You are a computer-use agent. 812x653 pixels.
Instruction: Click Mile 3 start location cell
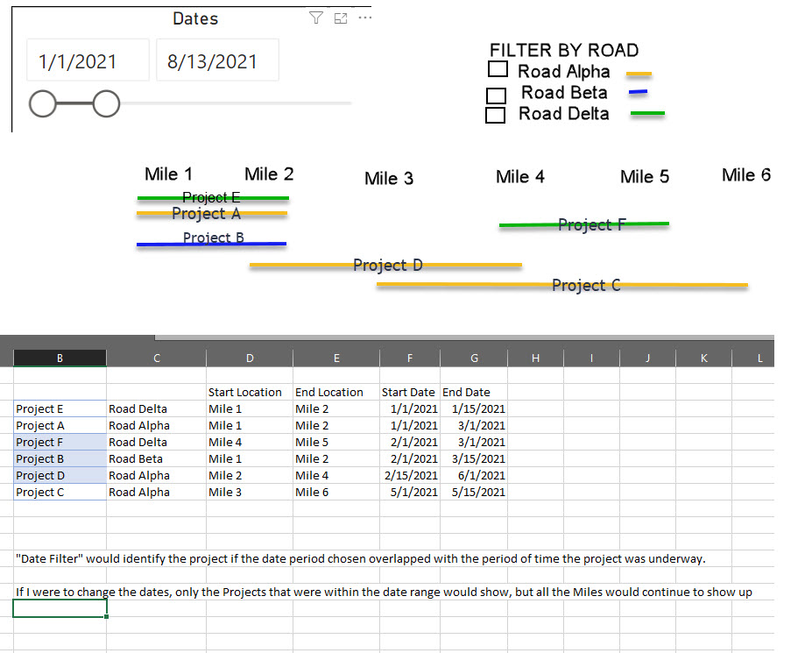point(250,492)
